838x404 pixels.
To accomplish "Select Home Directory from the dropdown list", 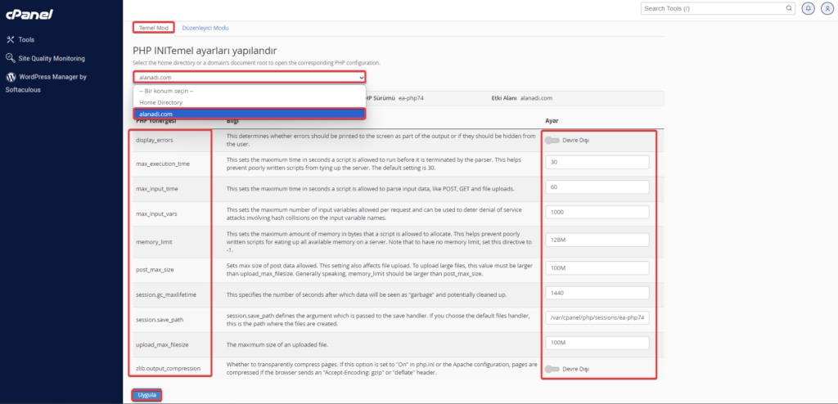I will 160,102.
